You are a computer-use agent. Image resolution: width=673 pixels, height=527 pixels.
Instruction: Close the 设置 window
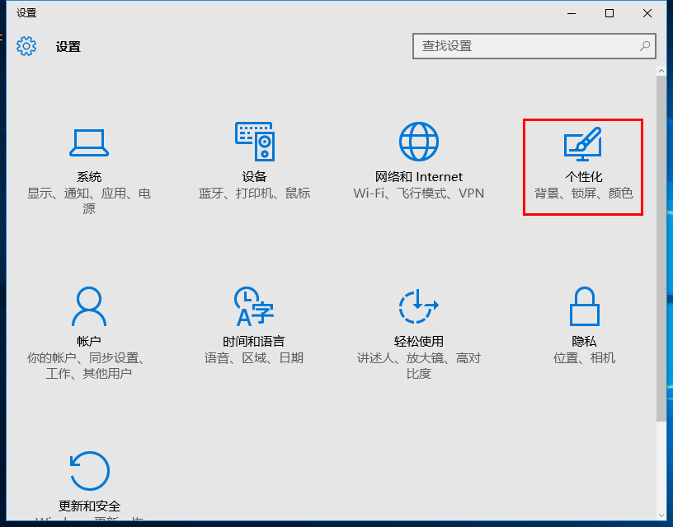[647, 13]
